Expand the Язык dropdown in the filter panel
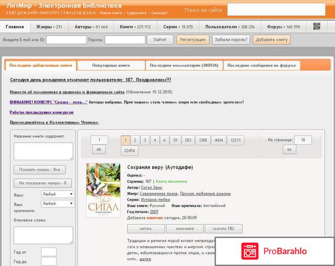The width and height of the screenshot is (335, 266). click(x=58, y=194)
